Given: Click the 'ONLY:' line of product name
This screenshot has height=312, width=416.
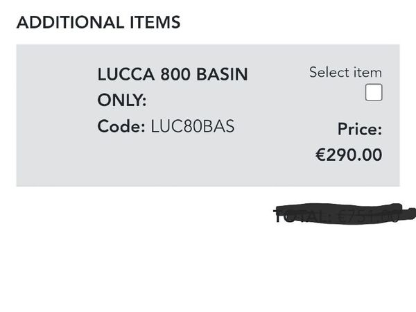Looking at the screenshot, I should (122, 101).
